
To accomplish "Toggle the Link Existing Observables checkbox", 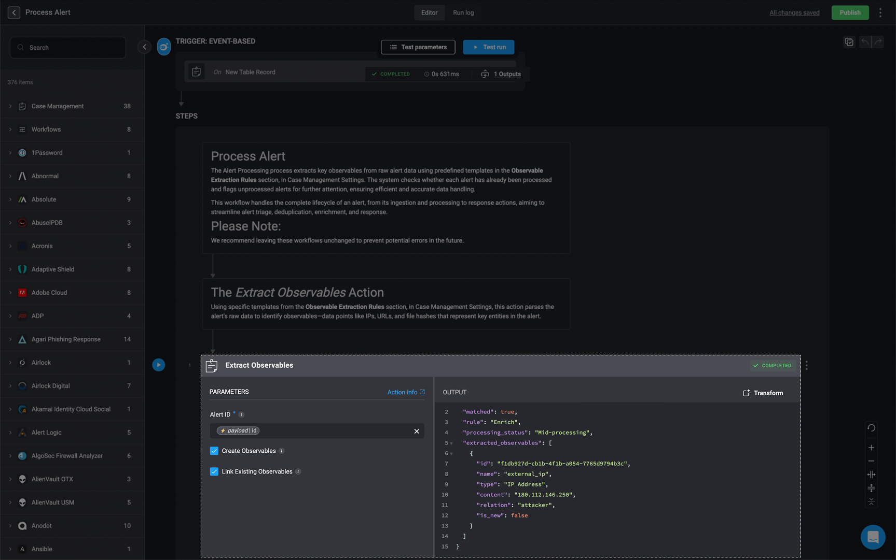I will coord(214,471).
